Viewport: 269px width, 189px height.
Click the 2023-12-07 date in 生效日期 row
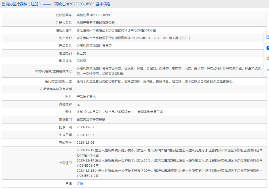tap(85, 135)
